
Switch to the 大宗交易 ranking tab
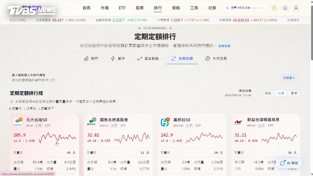pos(216,58)
